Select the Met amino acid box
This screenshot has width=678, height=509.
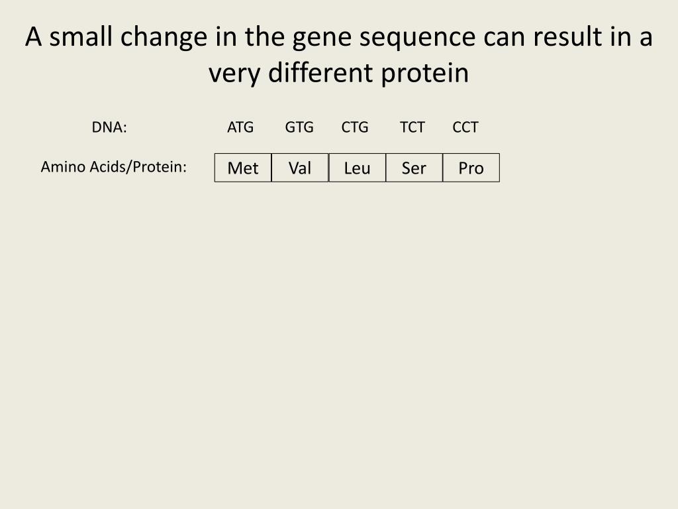click(243, 168)
